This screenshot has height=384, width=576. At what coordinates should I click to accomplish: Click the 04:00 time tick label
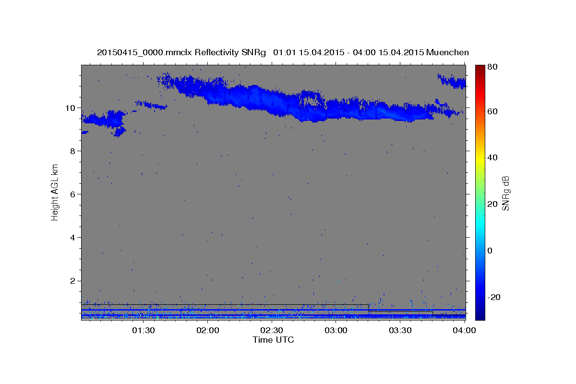(465, 330)
